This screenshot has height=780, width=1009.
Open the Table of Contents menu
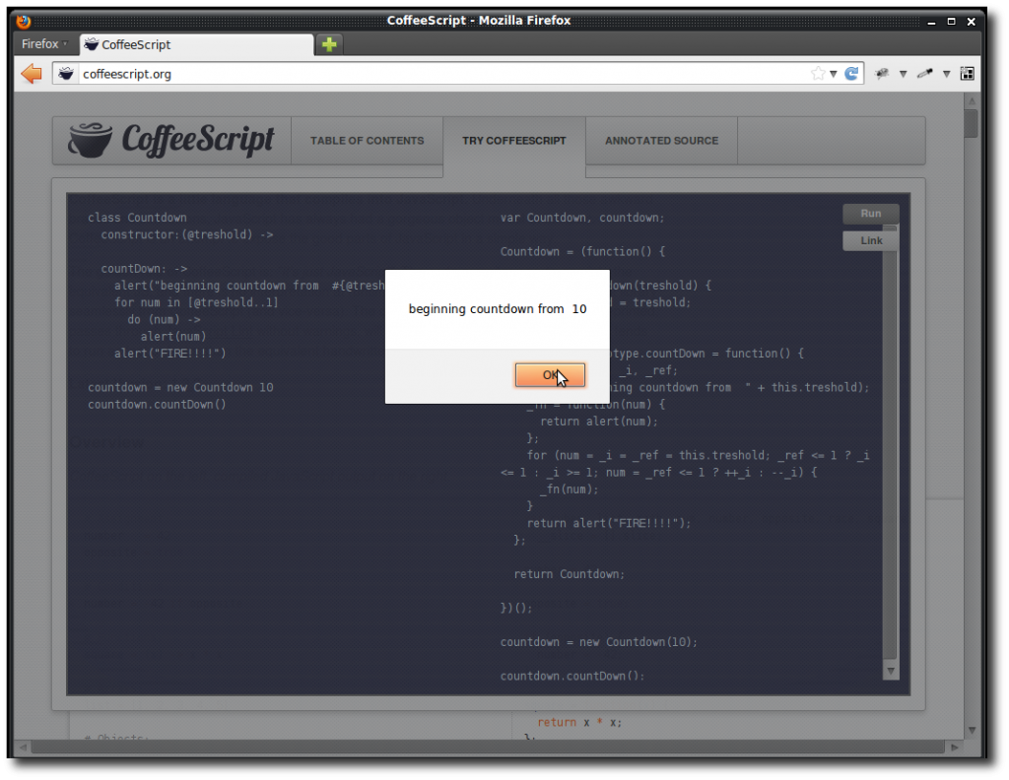point(367,141)
